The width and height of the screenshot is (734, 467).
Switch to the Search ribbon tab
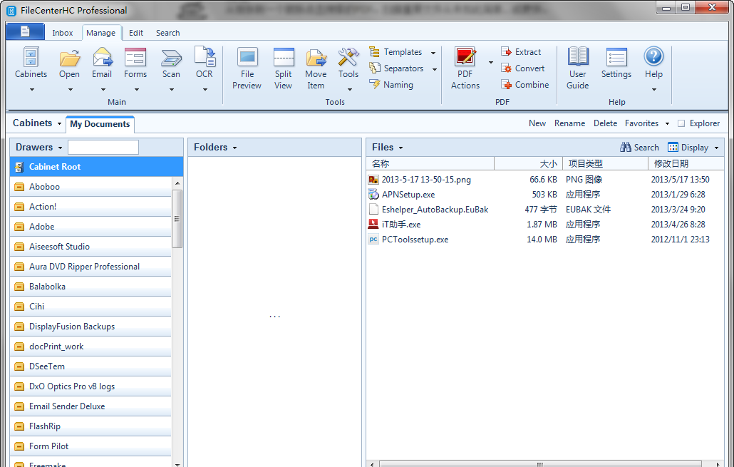coord(168,33)
